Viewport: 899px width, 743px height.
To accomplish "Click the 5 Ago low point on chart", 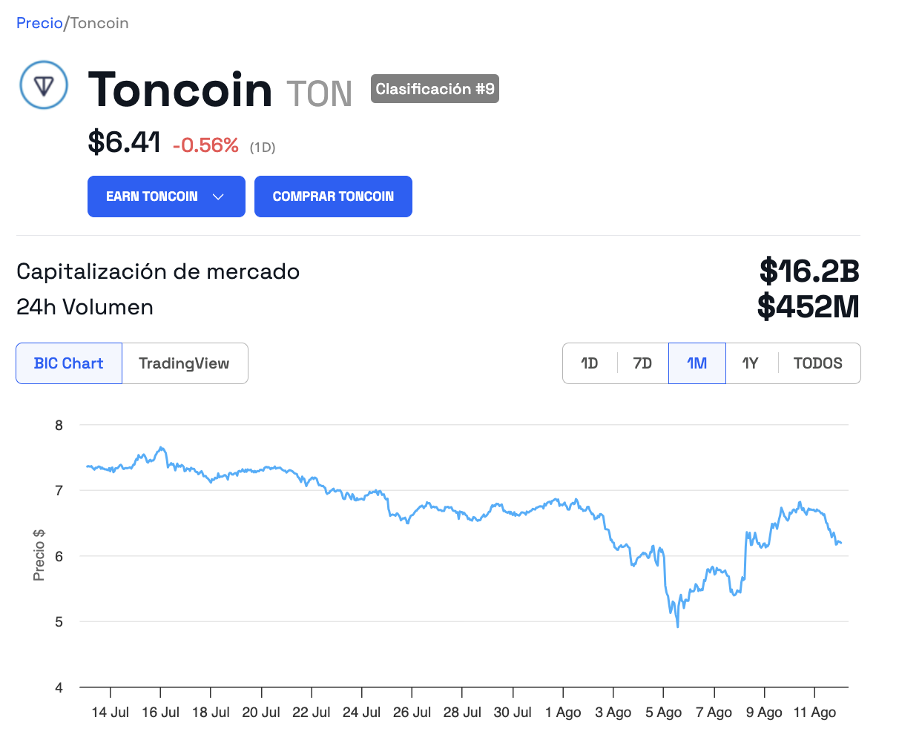I will point(678,627).
